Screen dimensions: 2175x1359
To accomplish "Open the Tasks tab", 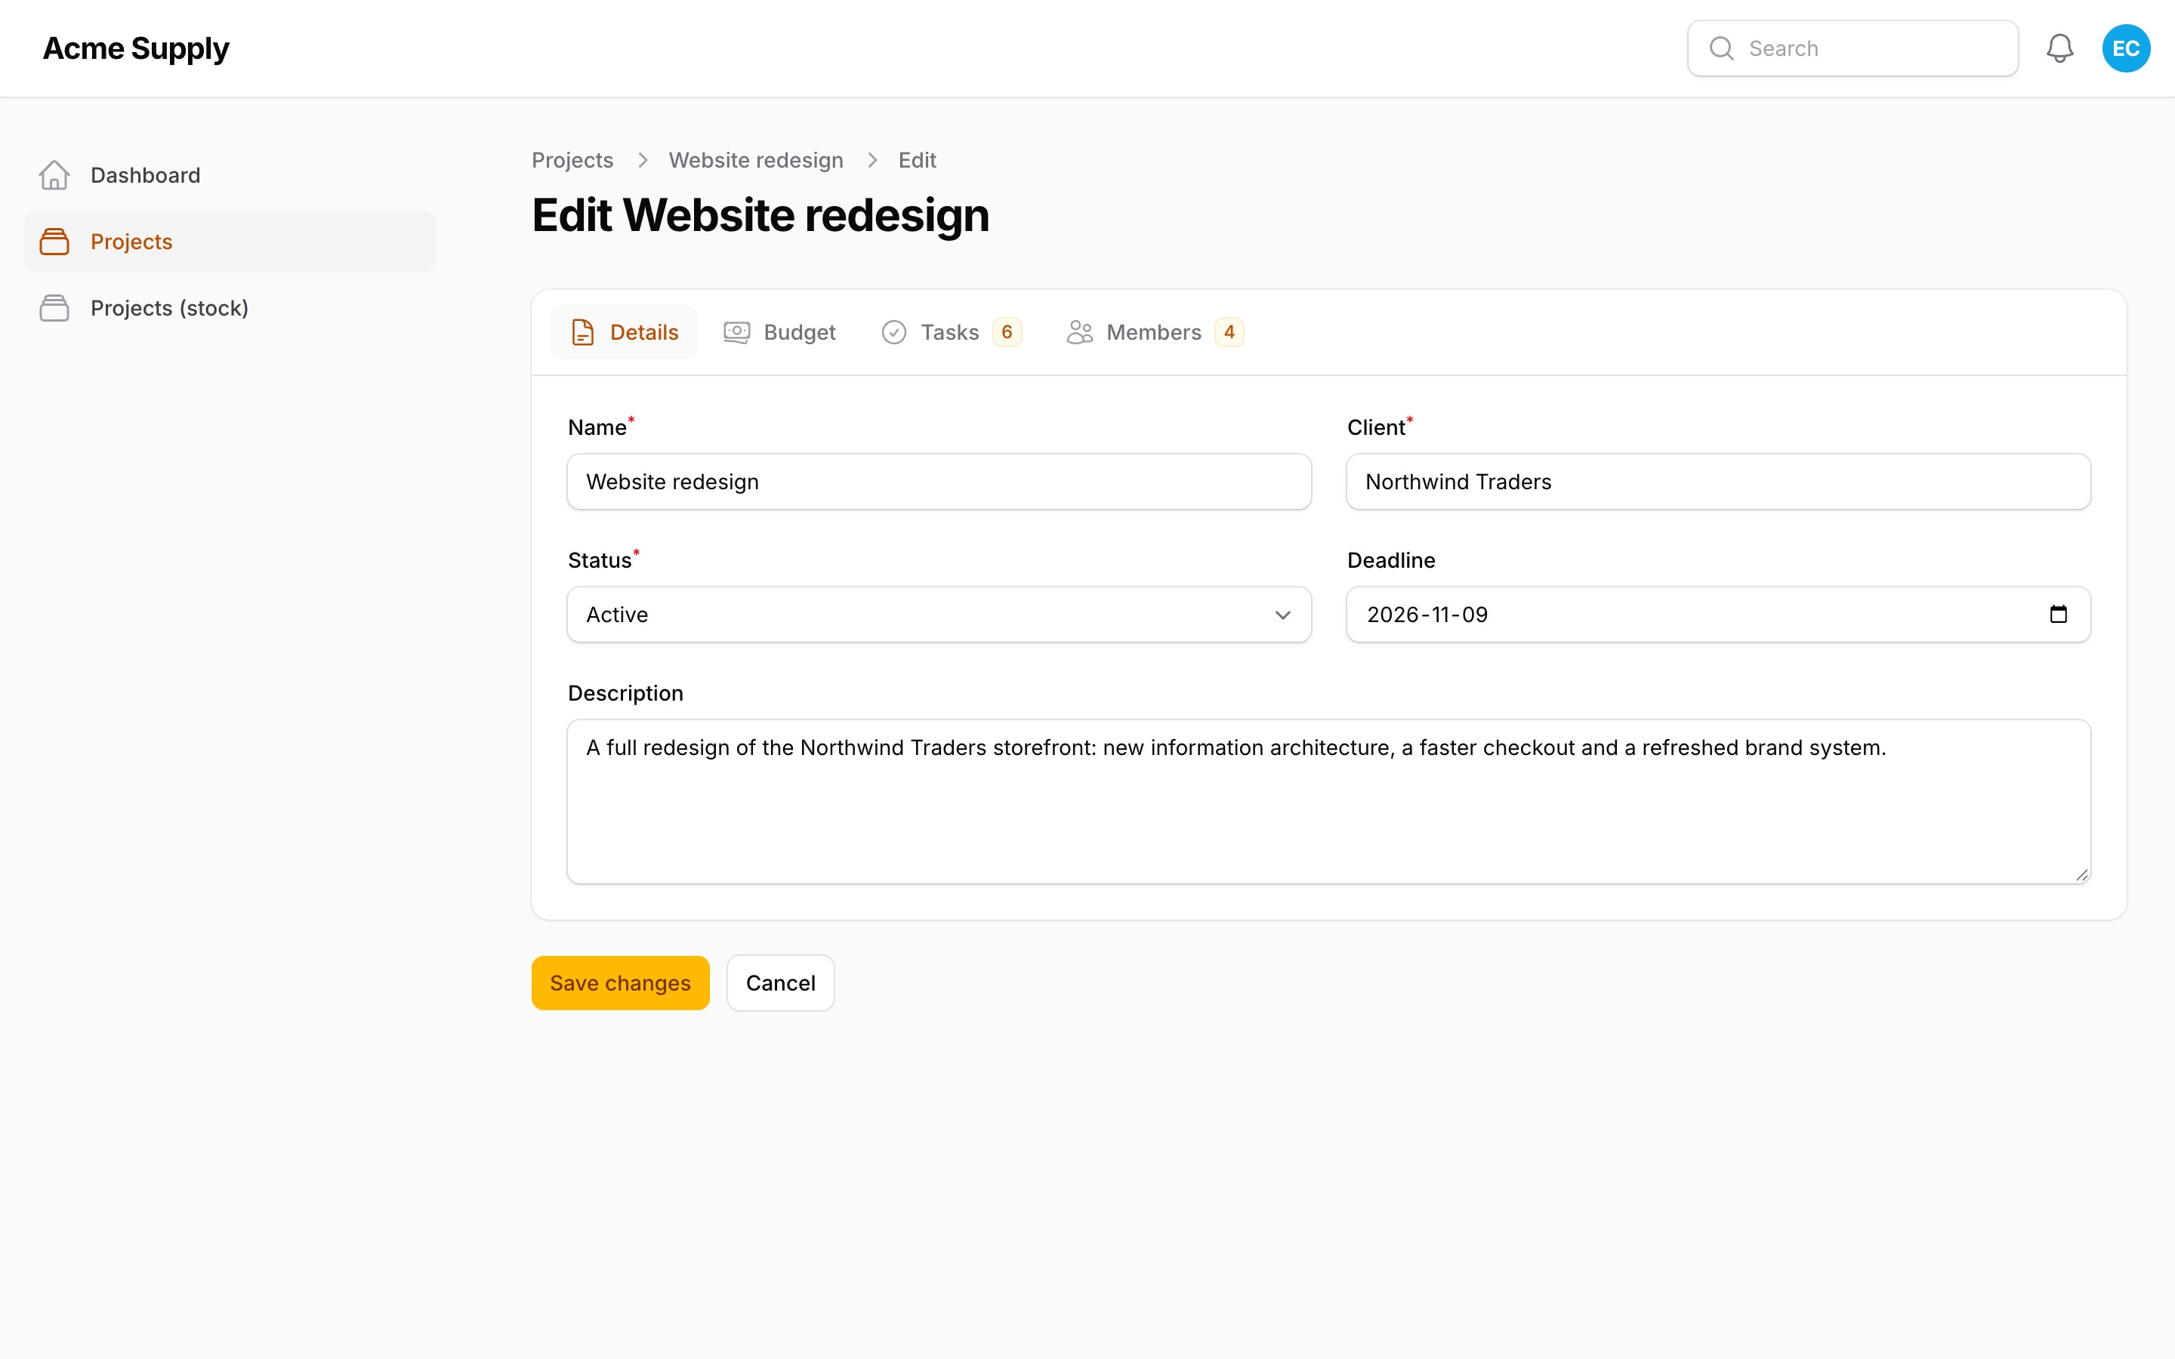I will click(x=951, y=332).
